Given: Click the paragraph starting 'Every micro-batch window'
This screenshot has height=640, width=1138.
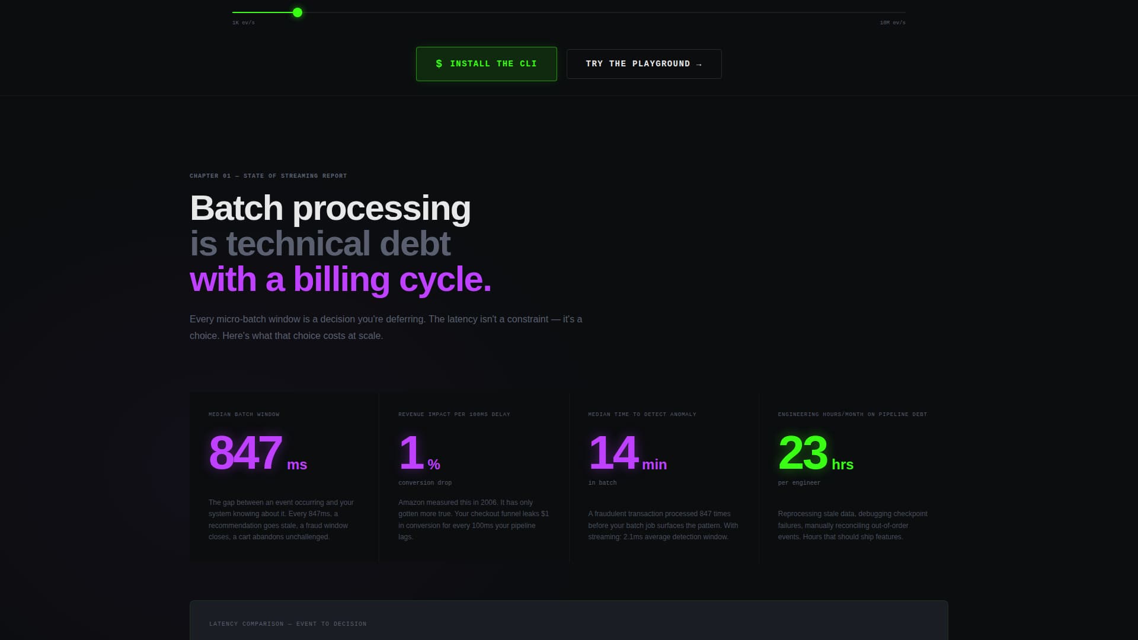Looking at the screenshot, I should [386, 327].
